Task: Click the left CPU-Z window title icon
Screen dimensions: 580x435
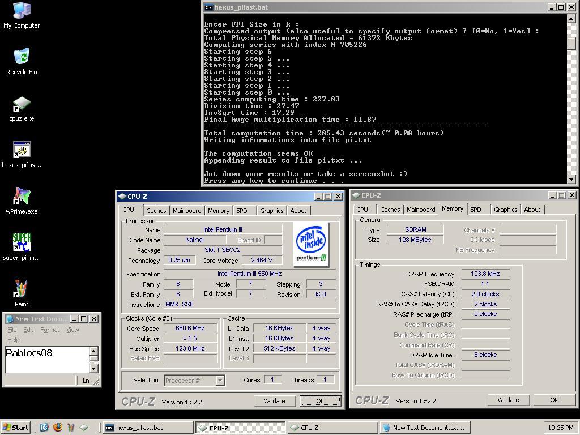Action: (122, 197)
